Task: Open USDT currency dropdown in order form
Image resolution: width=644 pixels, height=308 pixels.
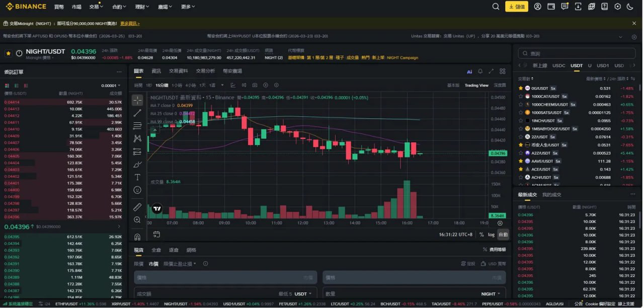Action: click(x=303, y=294)
